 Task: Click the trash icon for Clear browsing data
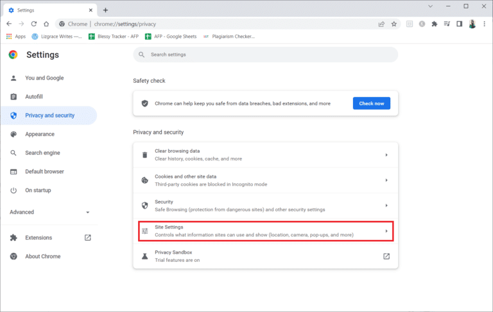[144, 155]
